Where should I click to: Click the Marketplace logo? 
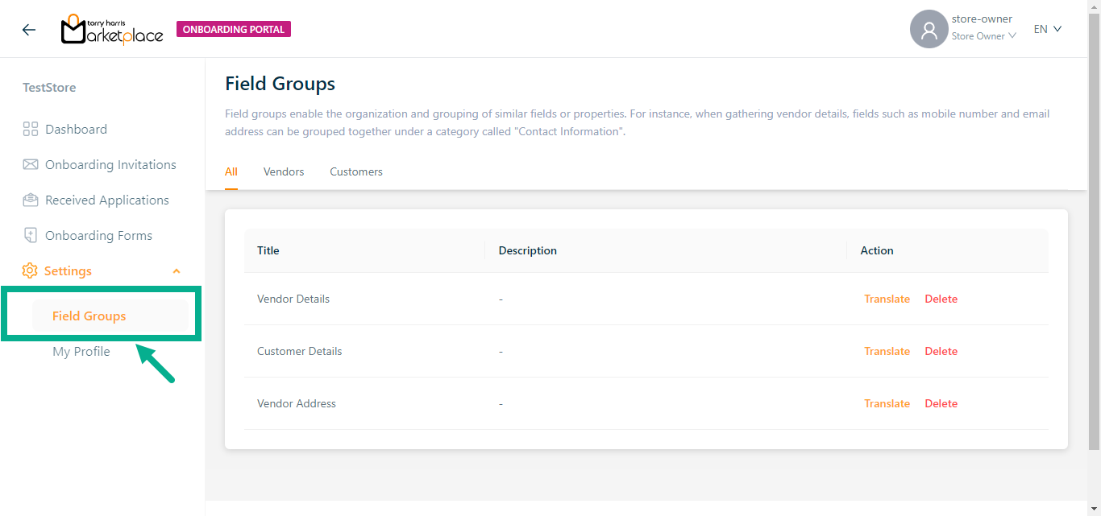[x=112, y=30]
